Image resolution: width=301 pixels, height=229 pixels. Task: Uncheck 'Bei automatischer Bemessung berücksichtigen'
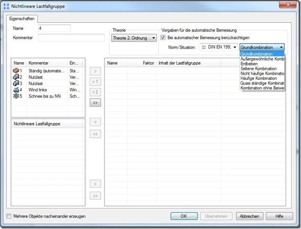(163, 37)
